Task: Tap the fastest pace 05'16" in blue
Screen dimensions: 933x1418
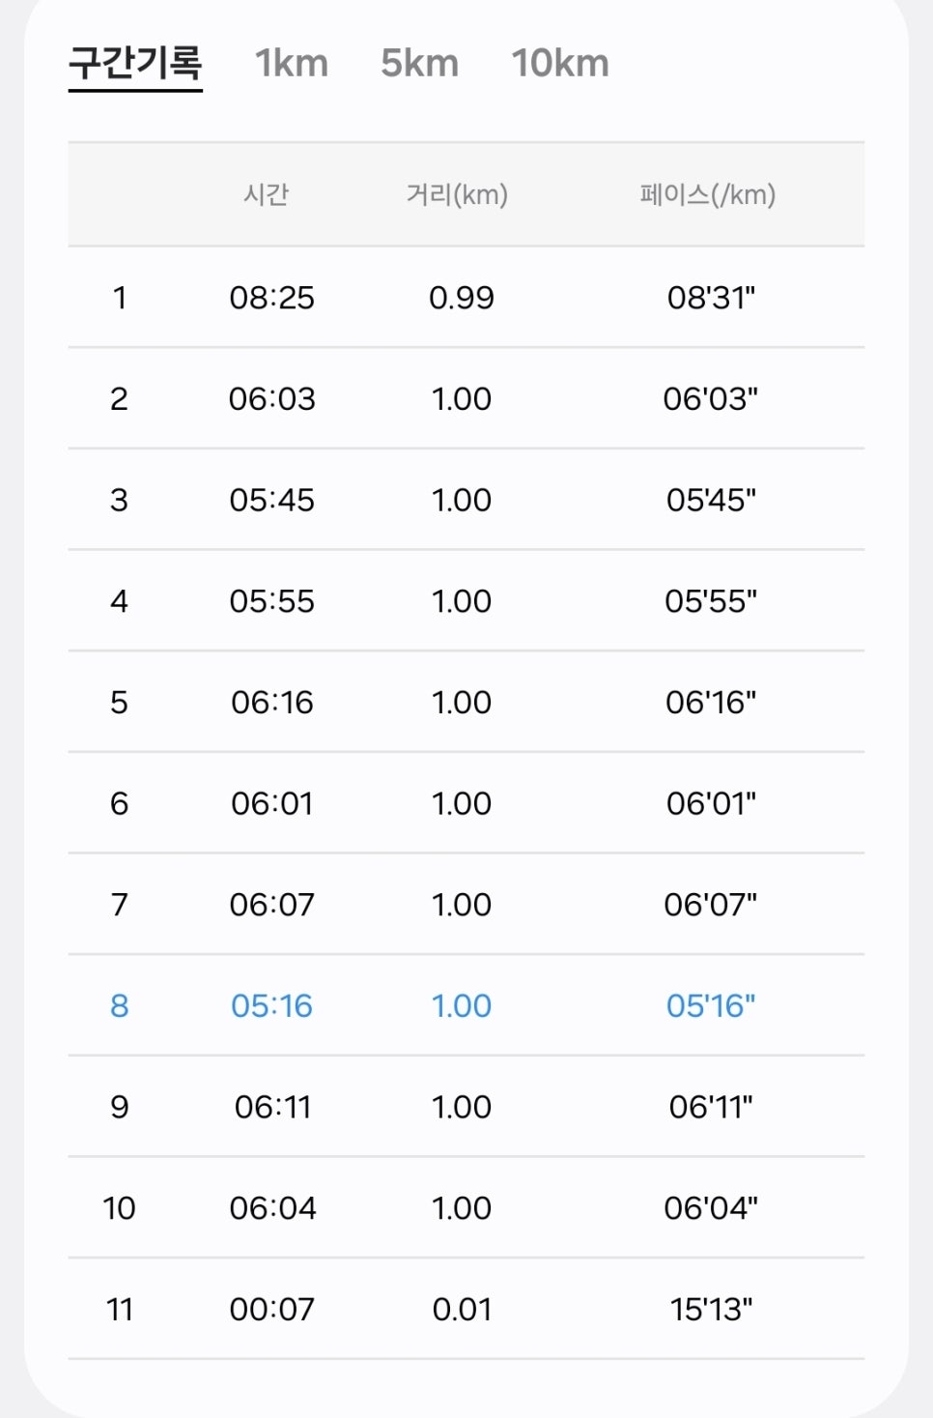Action: pos(711,1005)
